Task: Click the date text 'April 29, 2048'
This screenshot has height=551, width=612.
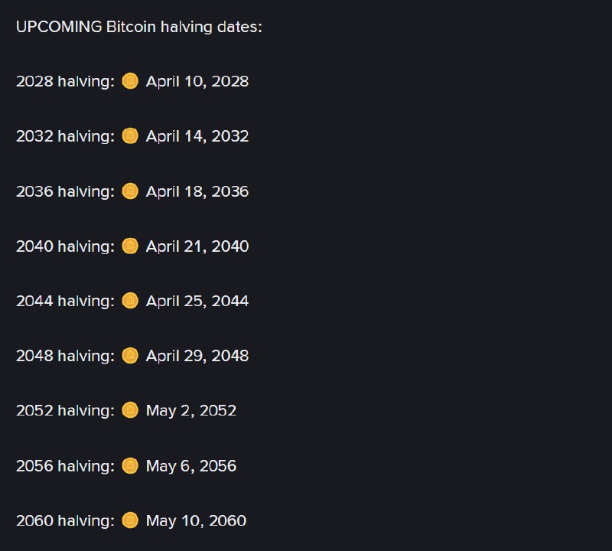Action: (x=197, y=356)
